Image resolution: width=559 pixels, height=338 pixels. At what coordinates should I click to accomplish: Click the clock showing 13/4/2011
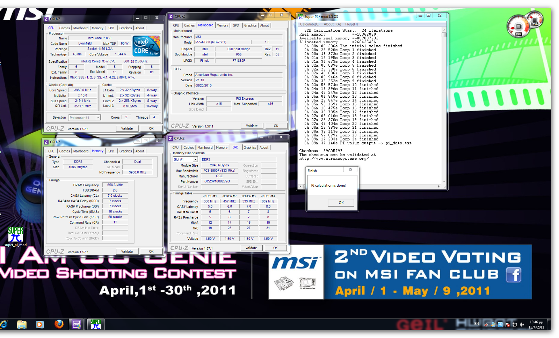point(536,325)
